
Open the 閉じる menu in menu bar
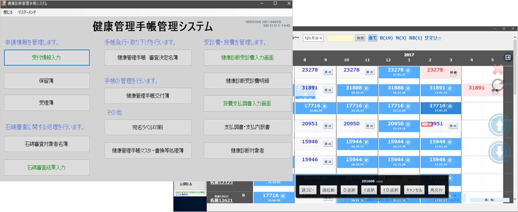tap(8, 11)
